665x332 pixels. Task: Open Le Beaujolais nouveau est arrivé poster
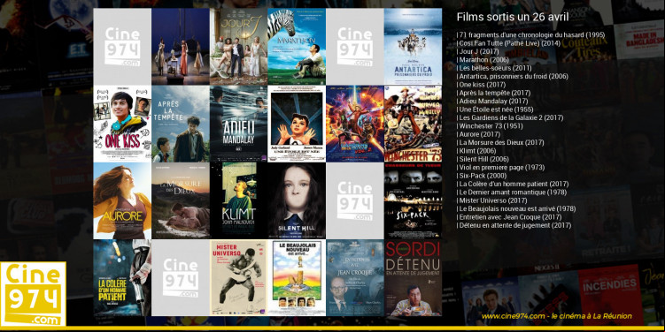[297, 278]
